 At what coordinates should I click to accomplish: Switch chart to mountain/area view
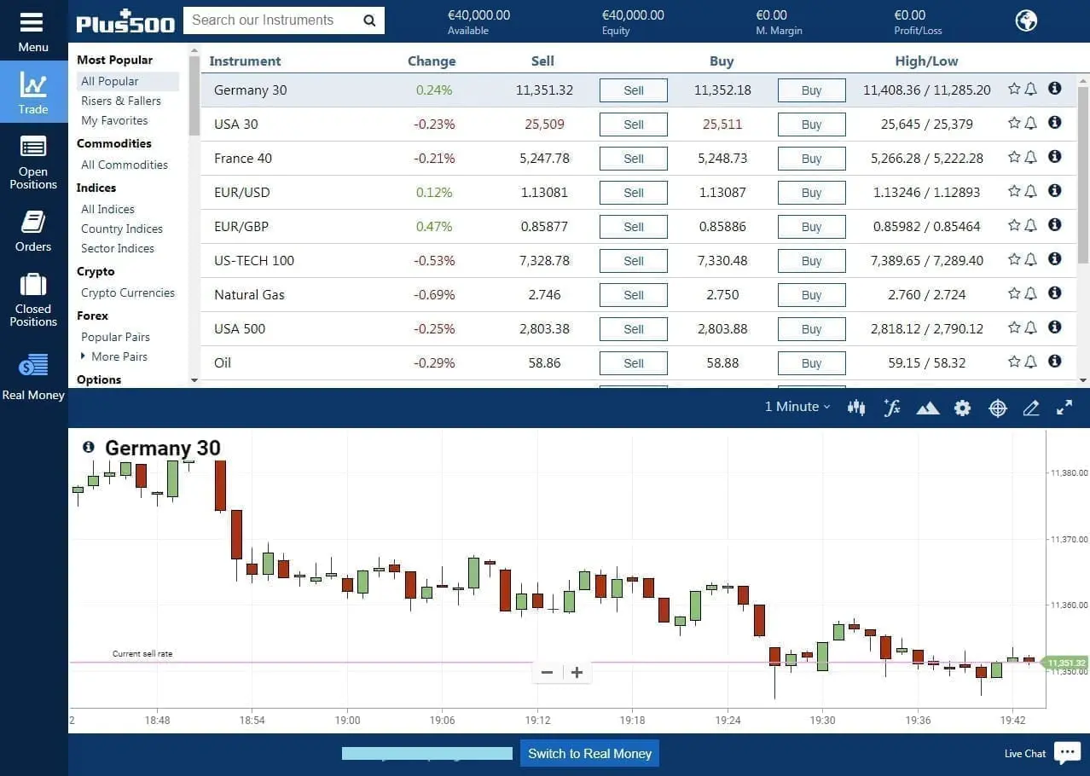(928, 408)
